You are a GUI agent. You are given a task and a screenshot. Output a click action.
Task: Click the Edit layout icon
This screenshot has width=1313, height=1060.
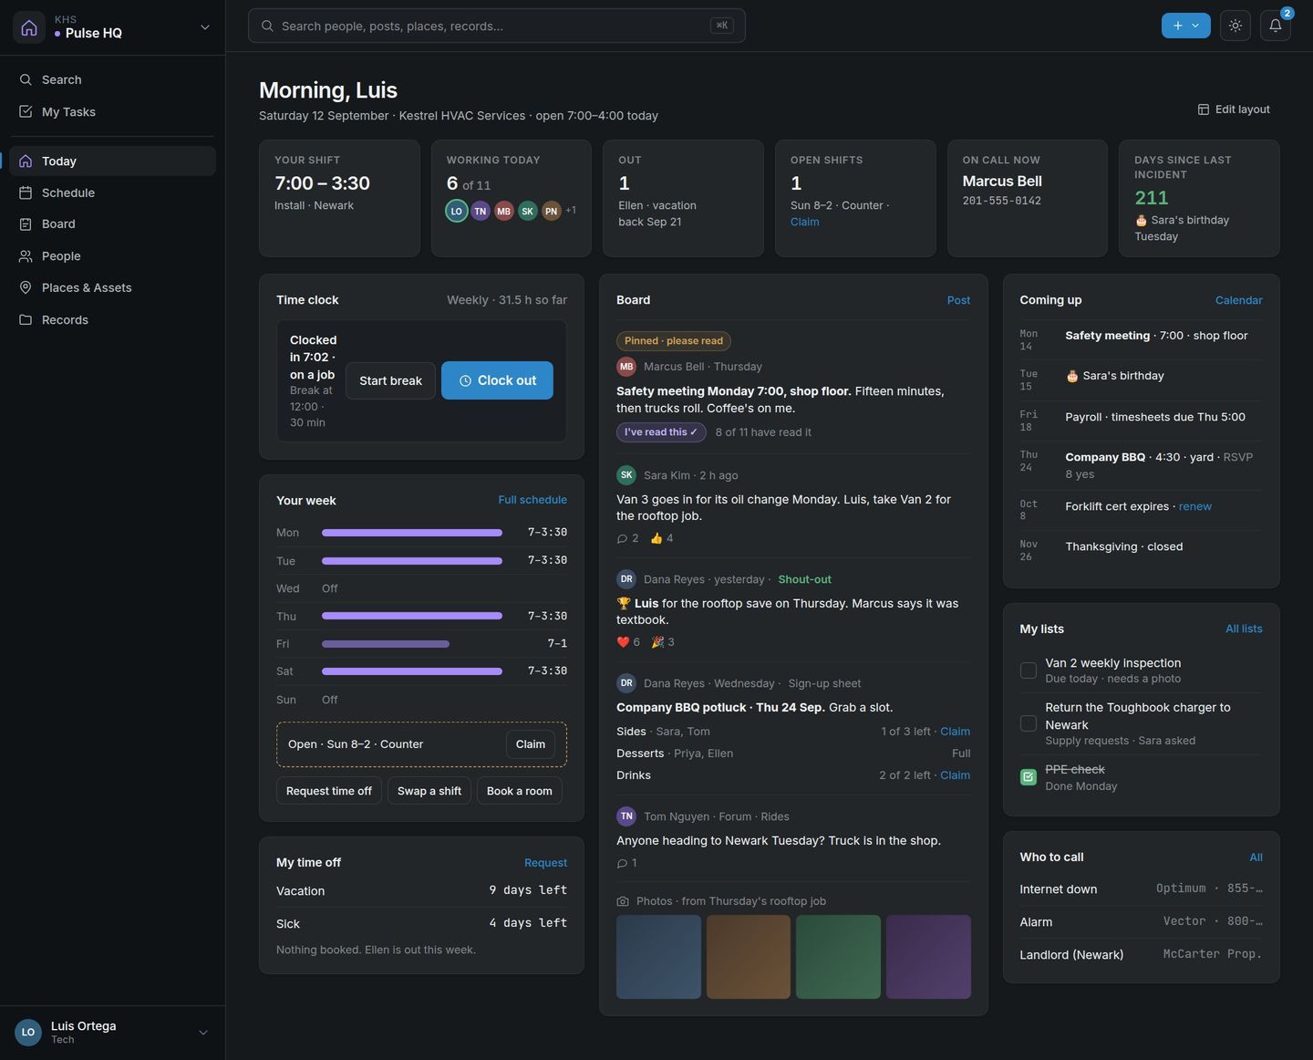pos(1204,109)
